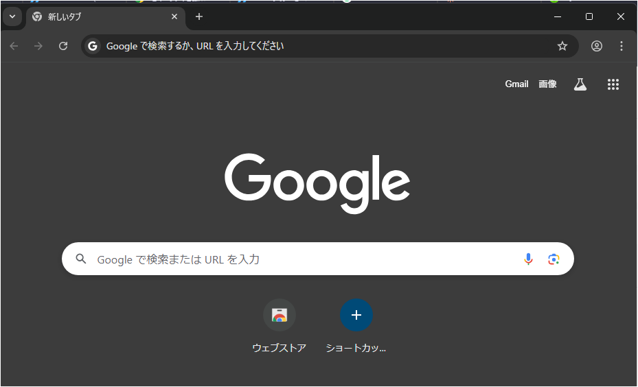Close the 新しいタブ tab
Viewport: 638px width, 387px height.
(x=174, y=16)
